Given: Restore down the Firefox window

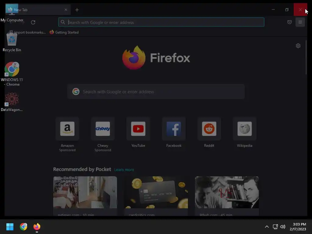Looking at the screenshot, I should pos(287,9).
